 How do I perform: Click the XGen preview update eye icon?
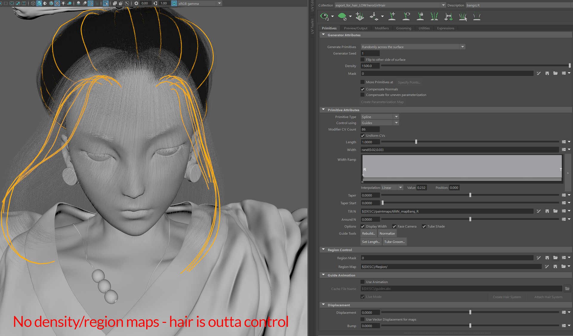click(x=324, y=16)
